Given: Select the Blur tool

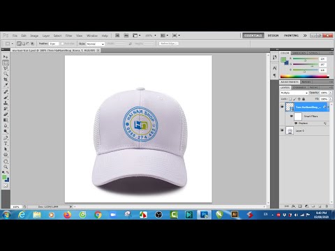Looking at the screenshot, I should click(6, 125).
